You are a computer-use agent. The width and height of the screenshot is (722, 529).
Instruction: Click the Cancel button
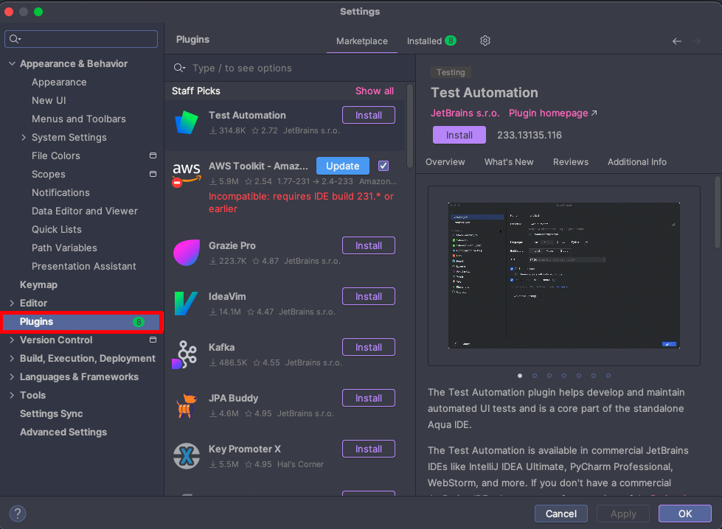(560, 514)
